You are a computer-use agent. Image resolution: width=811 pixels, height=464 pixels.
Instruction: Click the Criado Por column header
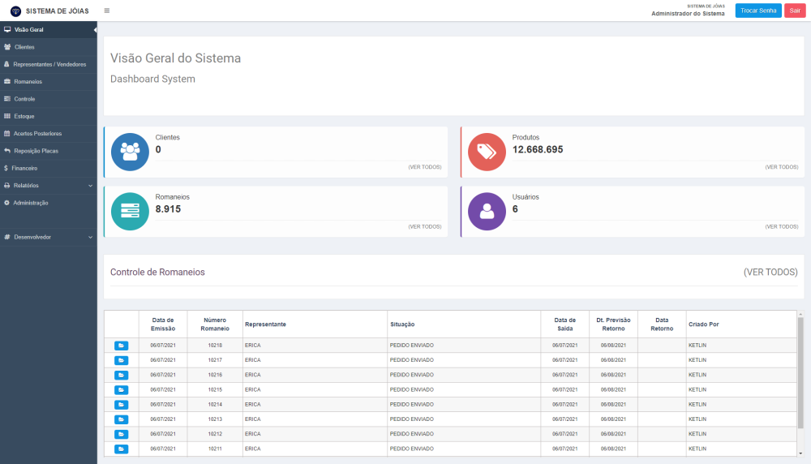(x=741, y=324)
